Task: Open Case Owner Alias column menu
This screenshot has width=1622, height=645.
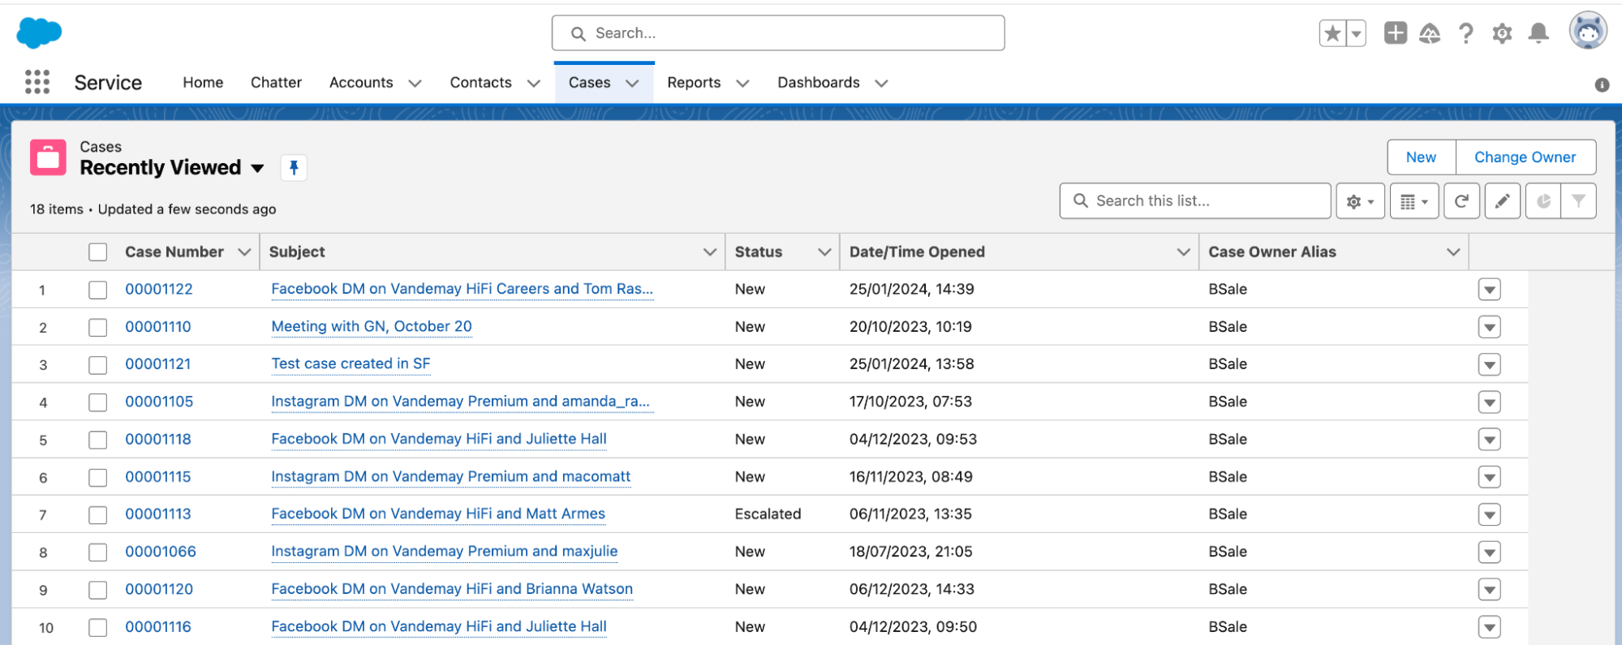Action: (x=1453, y=252)
